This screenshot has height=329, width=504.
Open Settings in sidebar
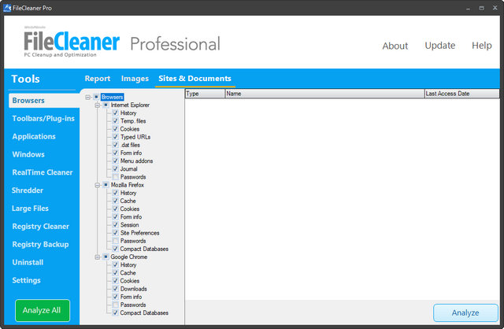(26, 280)
